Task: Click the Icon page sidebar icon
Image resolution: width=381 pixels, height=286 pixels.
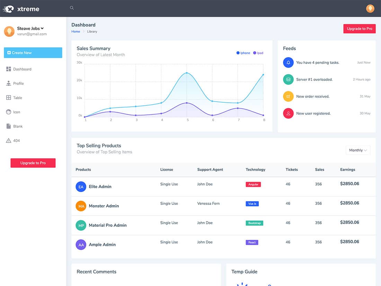Action: point(9,112)
